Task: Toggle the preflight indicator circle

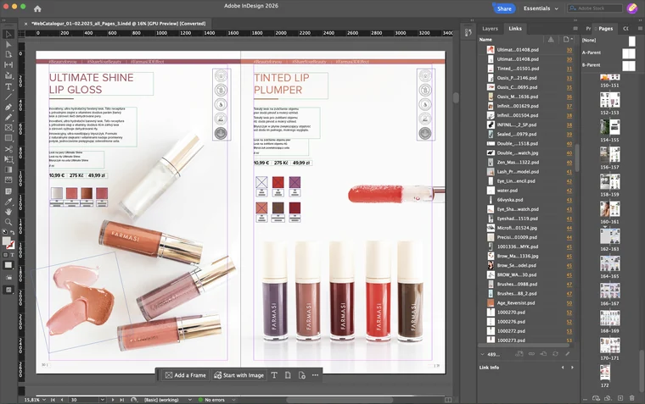Action: click(x=201, y=400)
